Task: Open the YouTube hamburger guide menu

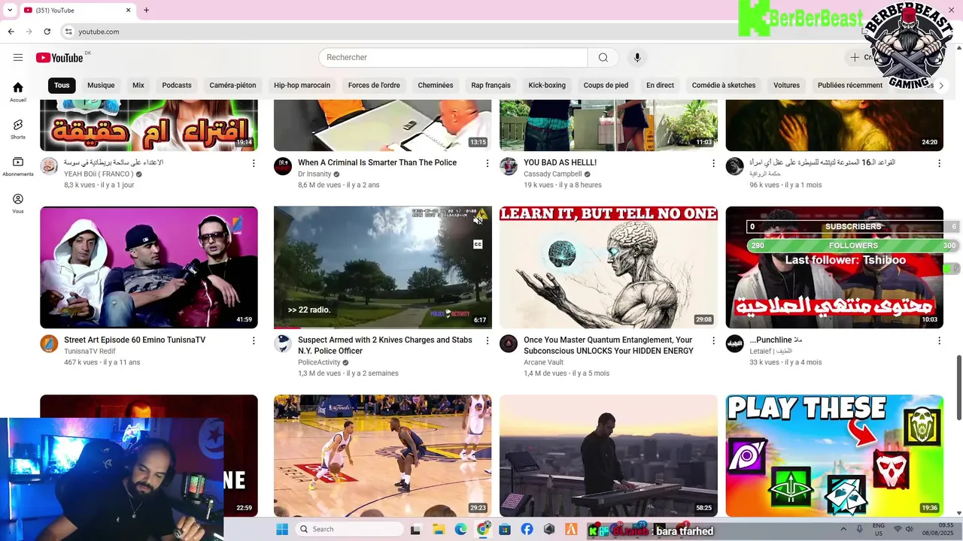Action: 18,58
